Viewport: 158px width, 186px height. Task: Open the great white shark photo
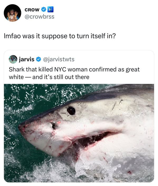click(79, 133)
